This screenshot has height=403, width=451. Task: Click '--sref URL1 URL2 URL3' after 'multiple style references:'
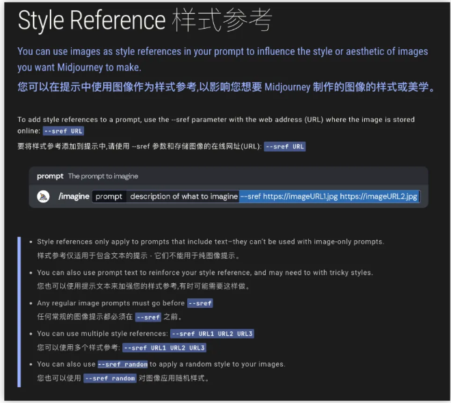coord(212,334)
